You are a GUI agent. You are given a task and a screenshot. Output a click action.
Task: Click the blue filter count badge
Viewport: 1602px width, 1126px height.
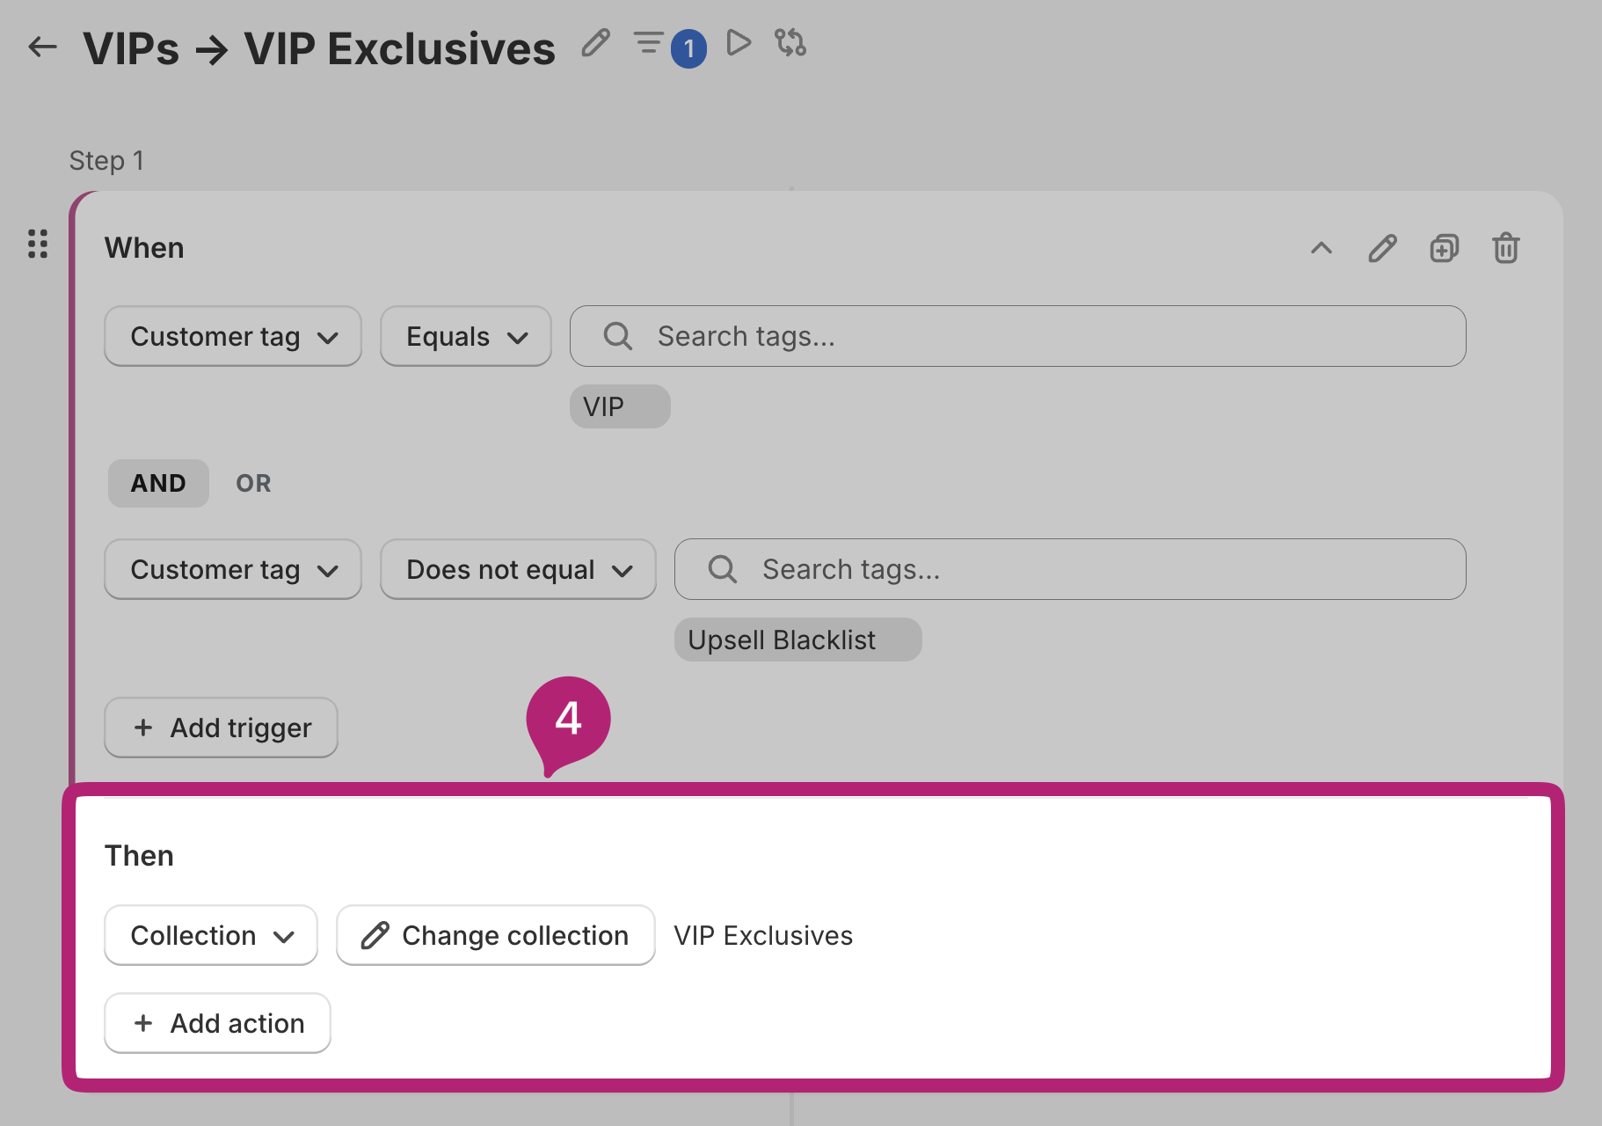click(x=688, y=49)
